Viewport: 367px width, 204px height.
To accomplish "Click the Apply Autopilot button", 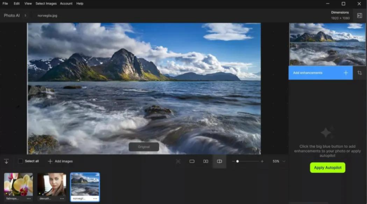I will click(328, 168).
